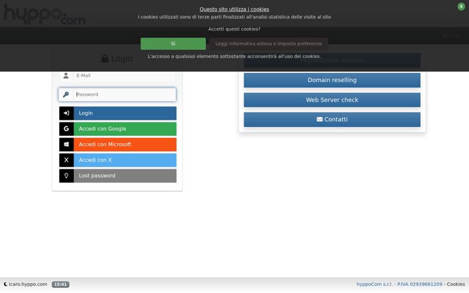Open the Contatti button

click(x=332, y=120)
